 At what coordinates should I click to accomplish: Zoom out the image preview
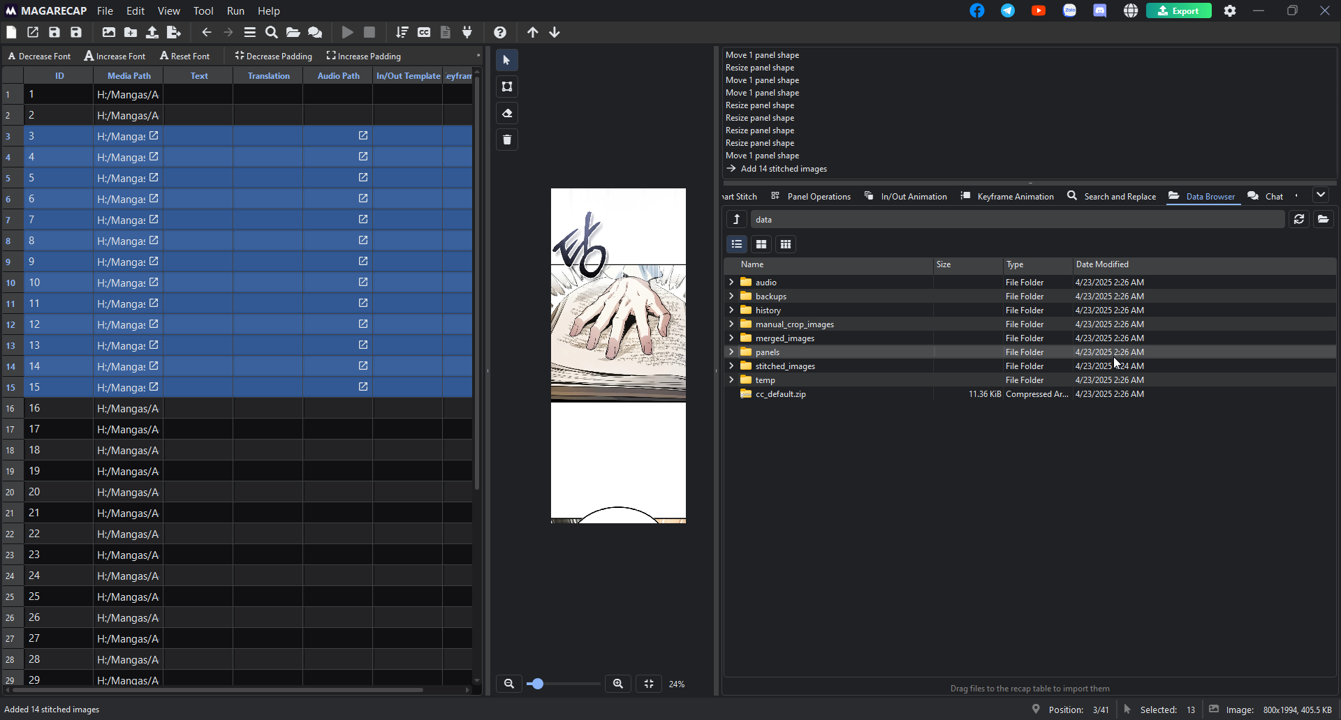click(509, 684)
